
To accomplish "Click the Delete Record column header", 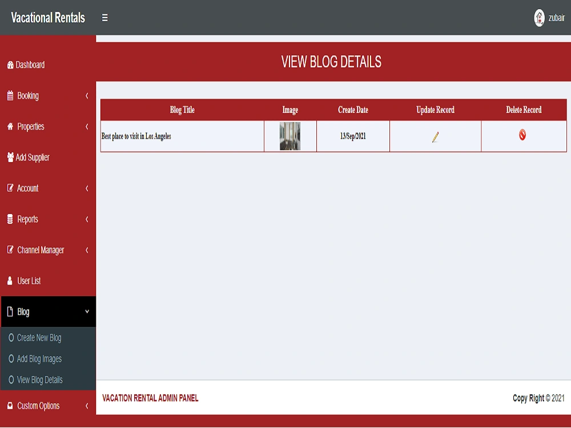I will [x=524, y=110].
